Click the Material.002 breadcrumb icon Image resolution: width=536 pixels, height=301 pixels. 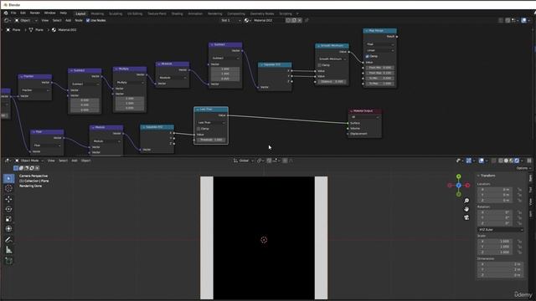click(54, 30)
